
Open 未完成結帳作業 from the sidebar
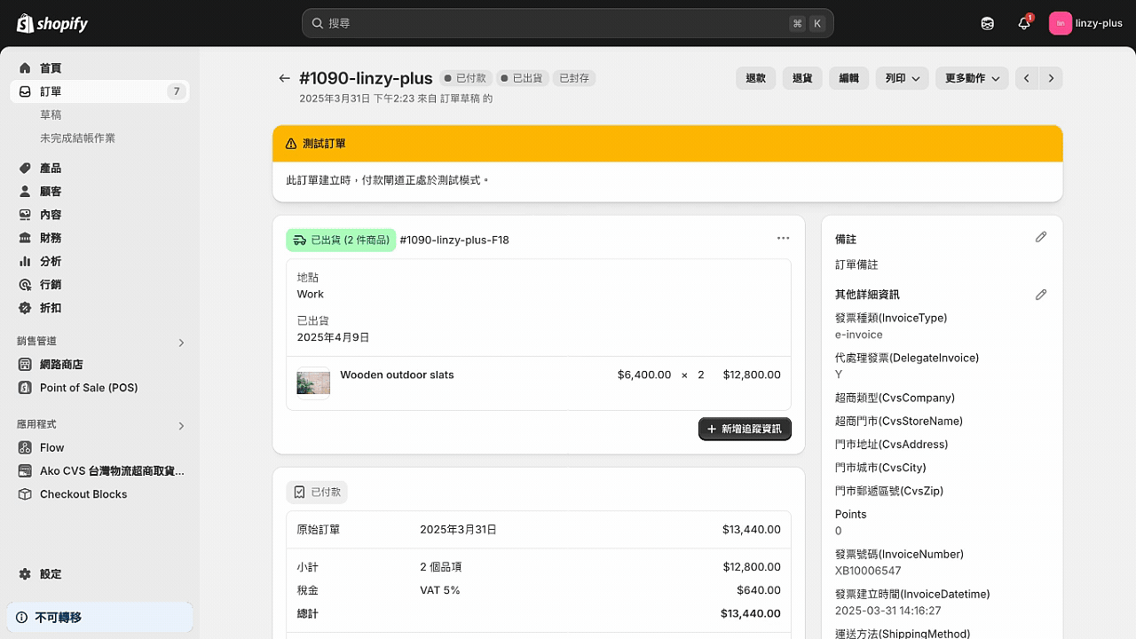(x=77, y=138)
